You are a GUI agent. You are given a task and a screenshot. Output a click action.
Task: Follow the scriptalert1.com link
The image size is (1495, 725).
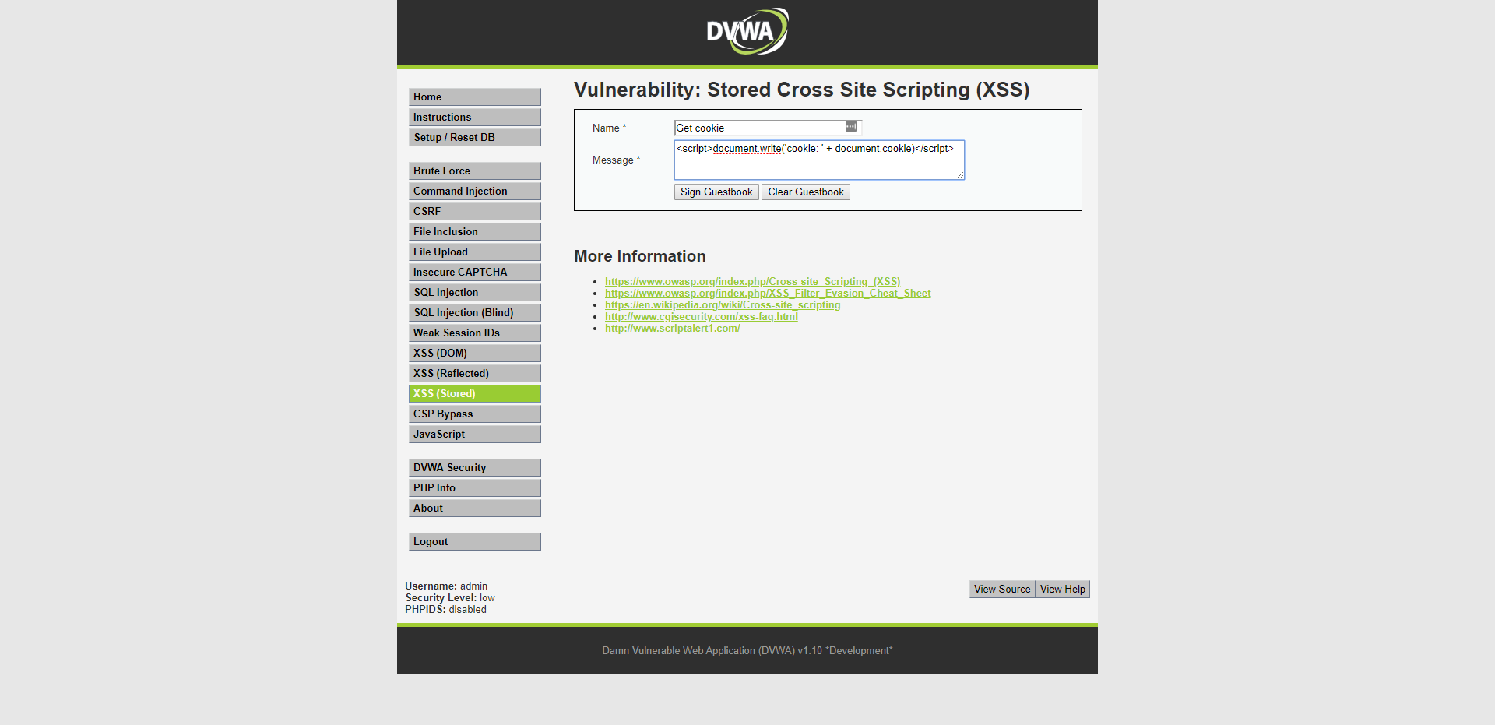pyautogui.click(x=672, y=329)
